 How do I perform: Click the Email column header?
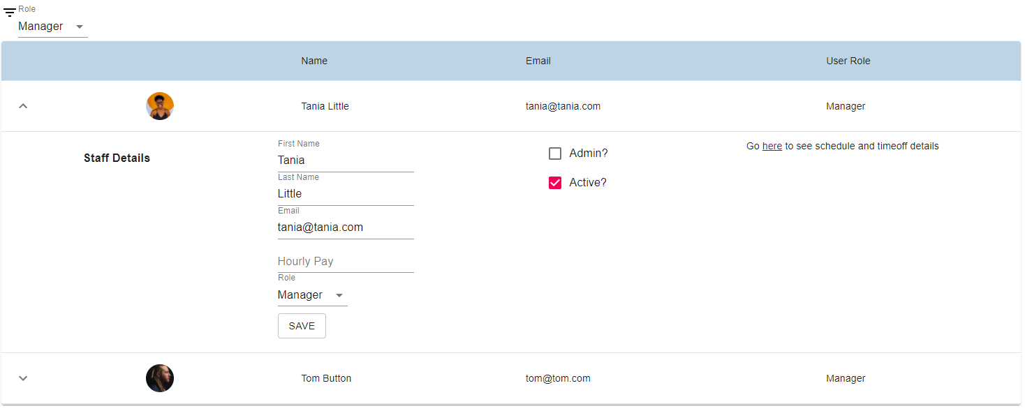[x=538, y=61]
